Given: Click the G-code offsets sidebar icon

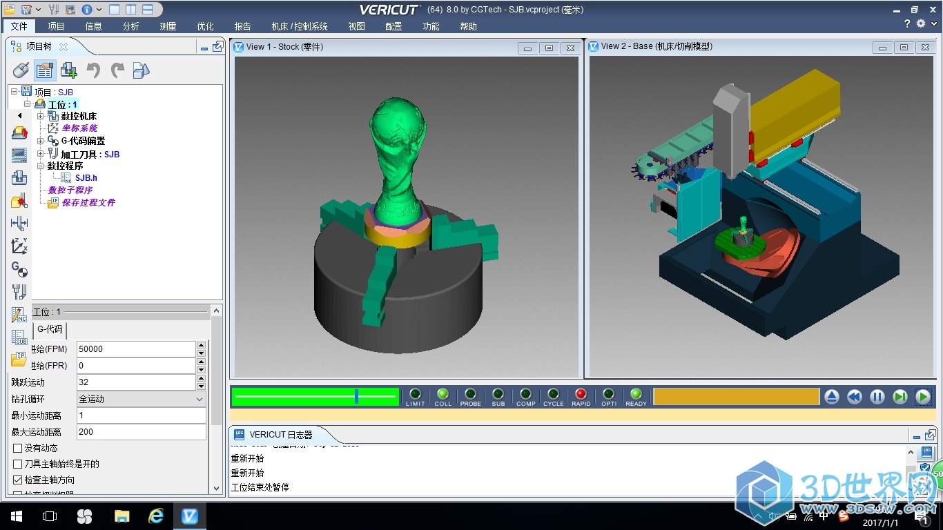Looking at the screenshot, I should point(19,268).
